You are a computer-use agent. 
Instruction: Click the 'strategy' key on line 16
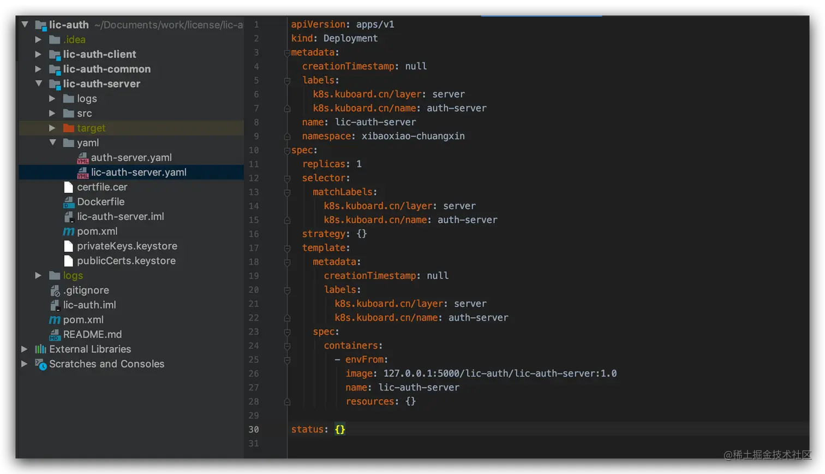tap(324, 234)
